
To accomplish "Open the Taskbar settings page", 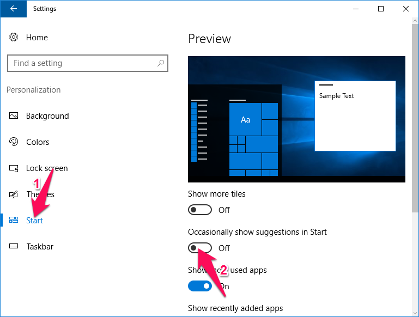I will pyautogui.click(x=39, y=247).
